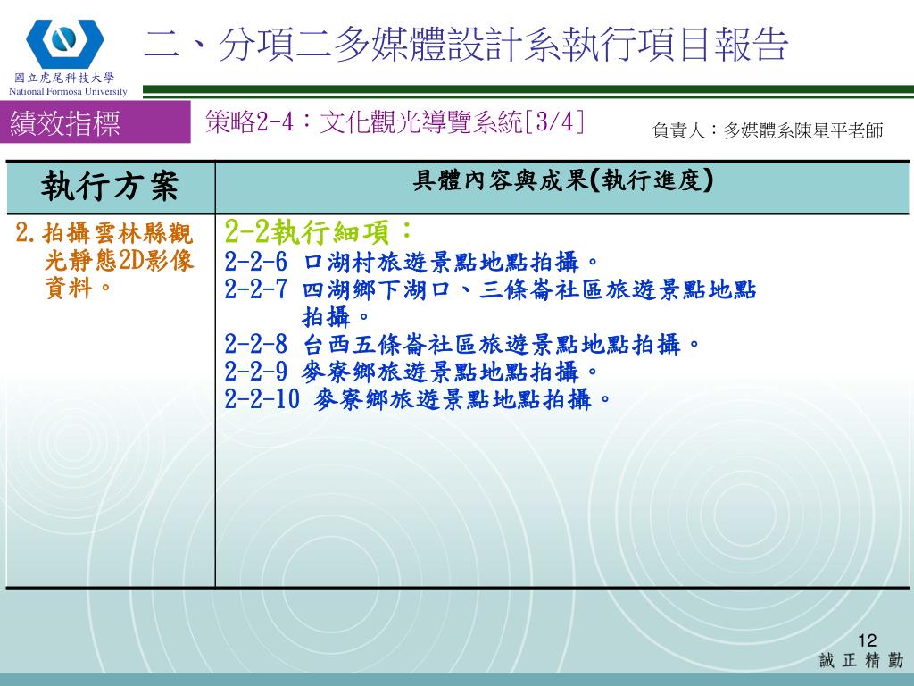Click the 負責人：多媒體系陳星平老師 text

click(767, 130)
